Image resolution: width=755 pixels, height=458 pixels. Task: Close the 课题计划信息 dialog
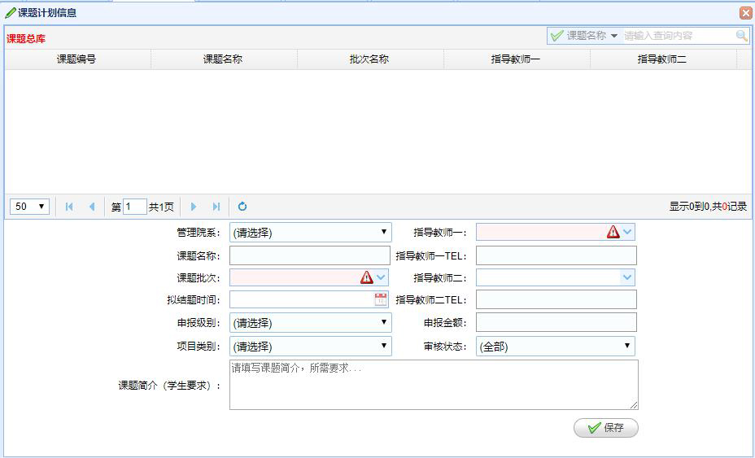745,13
